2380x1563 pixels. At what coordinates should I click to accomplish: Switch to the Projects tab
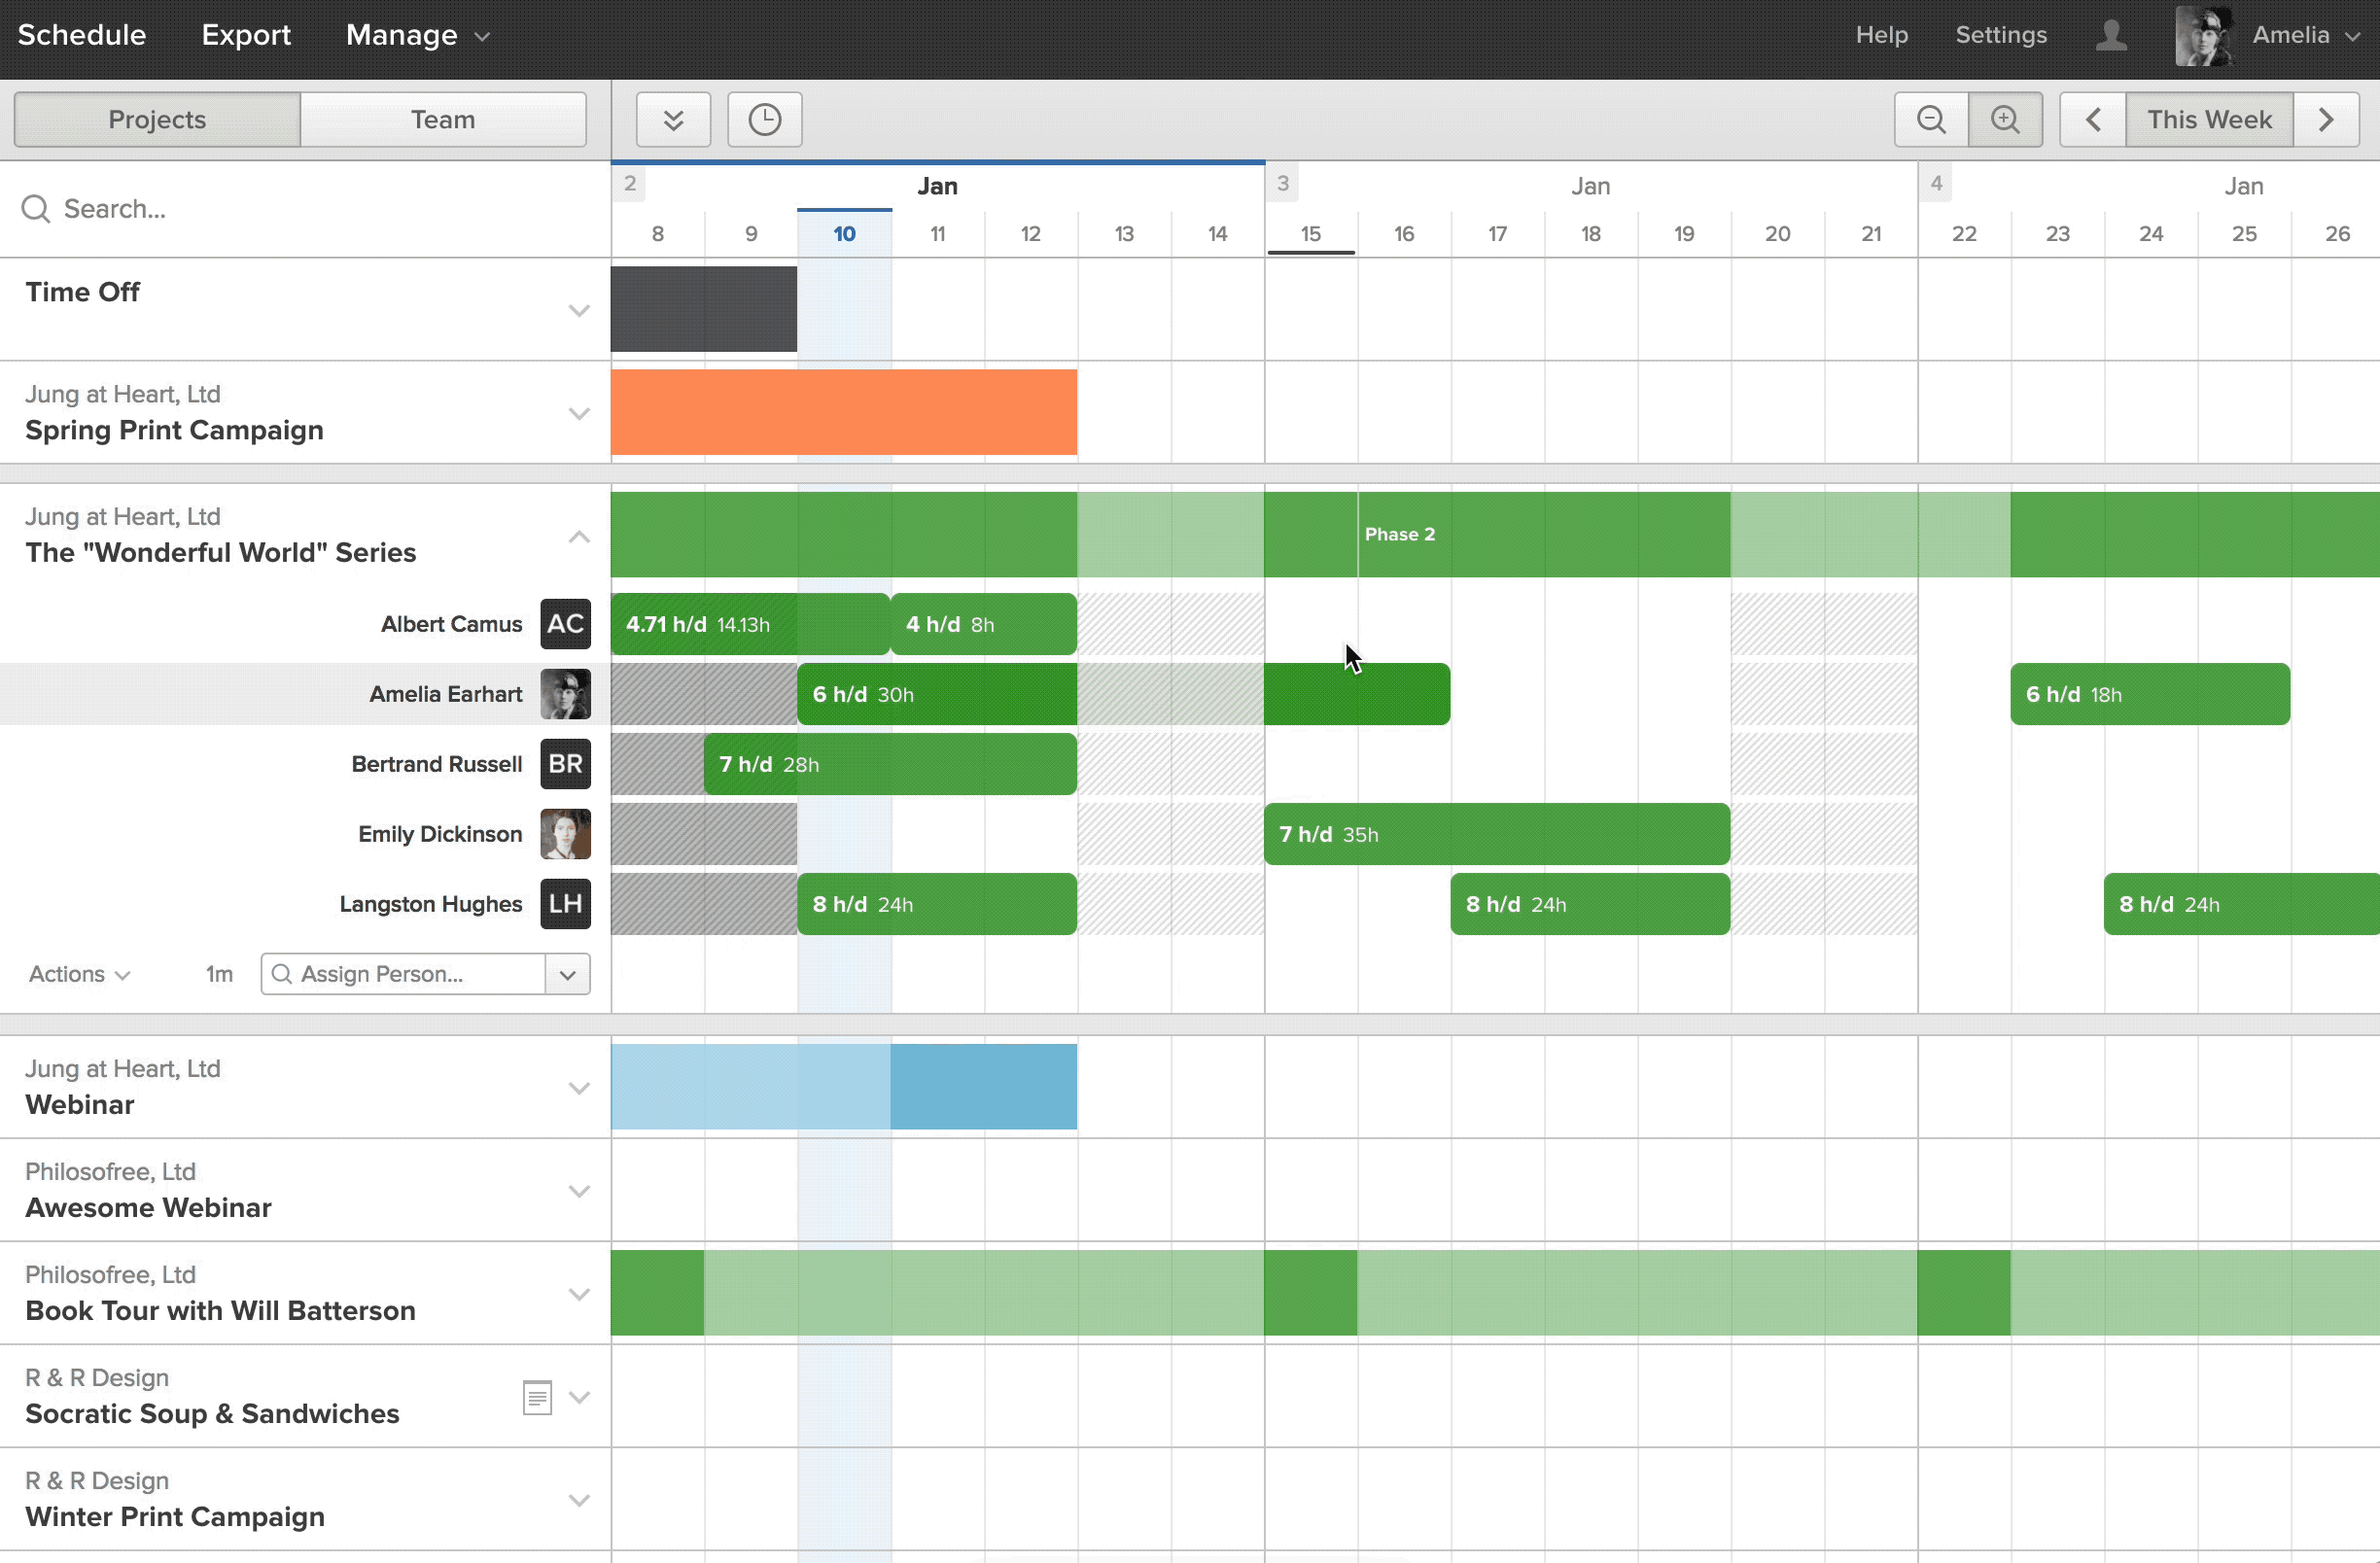coord(156,119)
